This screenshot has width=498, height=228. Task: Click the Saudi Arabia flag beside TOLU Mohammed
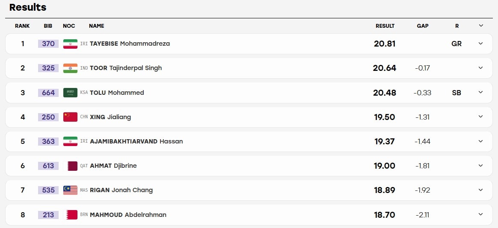(70, 93)
